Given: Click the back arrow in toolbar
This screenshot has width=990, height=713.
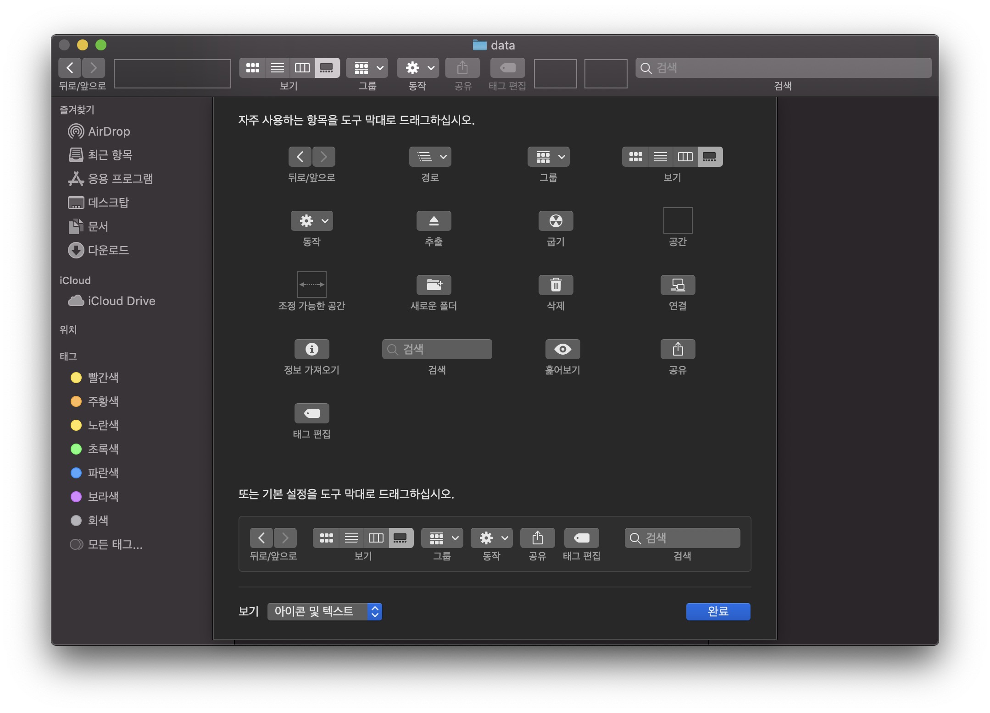Looking at the screenshot, I should tap(70, 68).
